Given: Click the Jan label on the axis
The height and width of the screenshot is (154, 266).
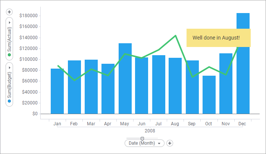Looking at the screenshot, I should click(x=57, y=123).
